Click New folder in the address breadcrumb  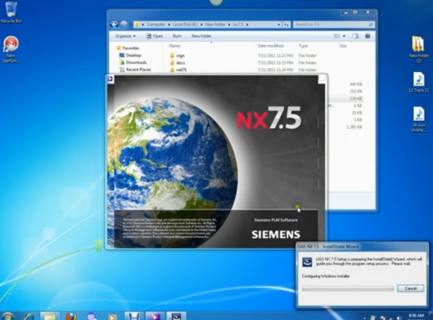215,24
